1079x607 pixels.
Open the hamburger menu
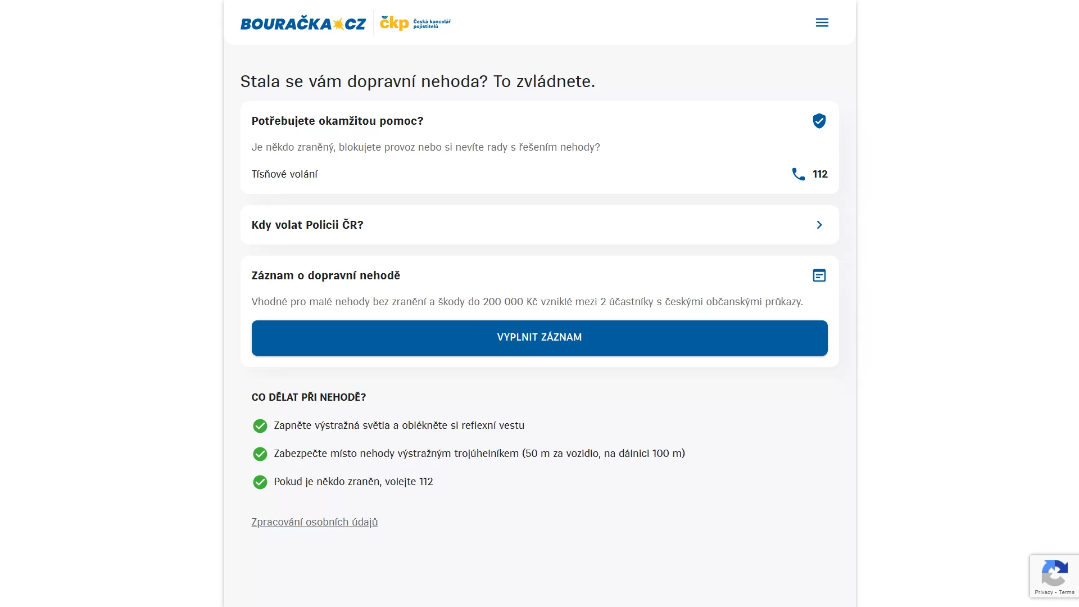pos(822,22)
